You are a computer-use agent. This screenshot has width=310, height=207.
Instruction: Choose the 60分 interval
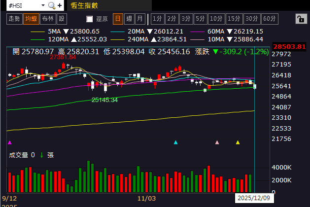[270, 19]
